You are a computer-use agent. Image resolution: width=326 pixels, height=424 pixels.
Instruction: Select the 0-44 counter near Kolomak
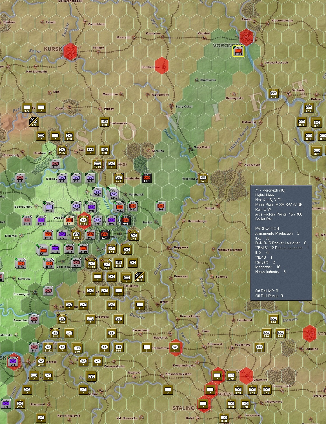pos(48,234)
